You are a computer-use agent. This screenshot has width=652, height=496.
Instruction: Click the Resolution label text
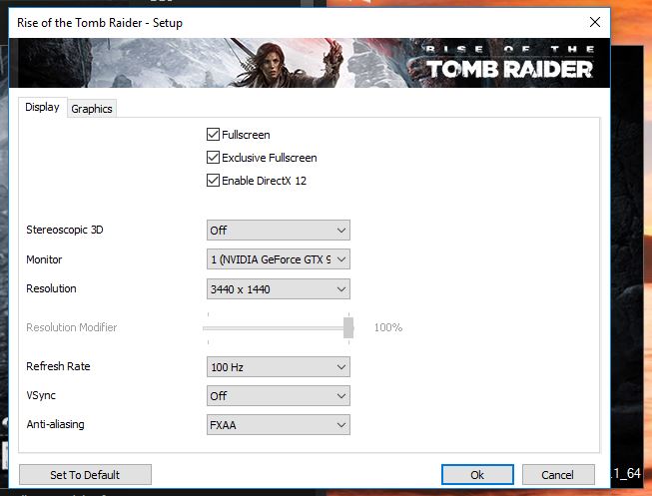pos(51,288)
